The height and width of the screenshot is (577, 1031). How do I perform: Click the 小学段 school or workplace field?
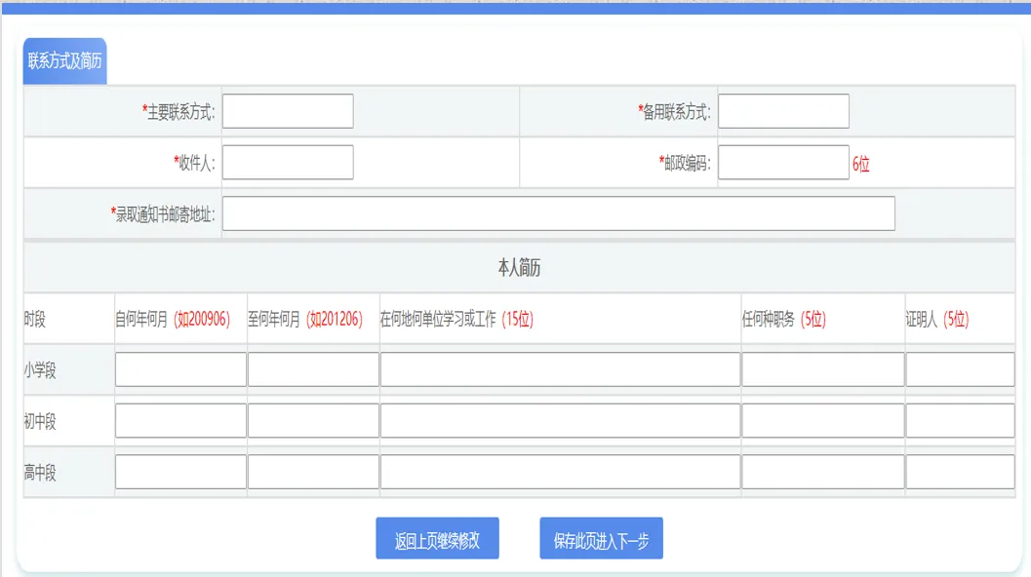click(559, 368)
